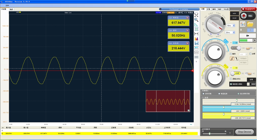This screenshot has width=257, height=140.
Task: Select the horizontal cursor measurement icon
Action: [196, 34]
